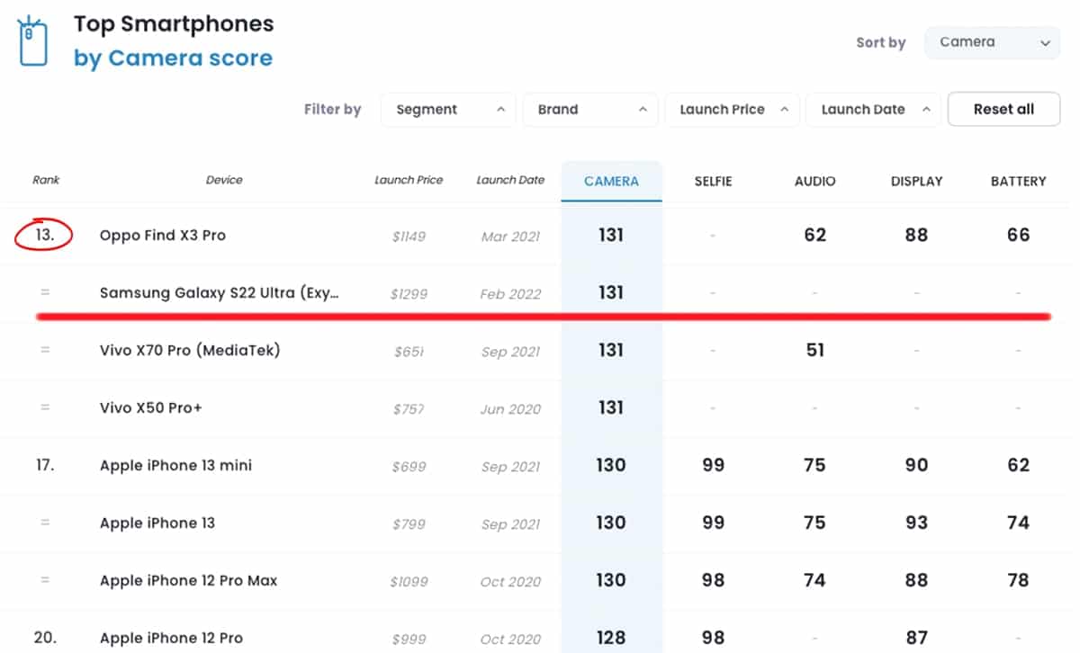The height and width of the screenshot is (653, 1080).
Task: Expand the Brand filter
Action: pos(590,110)
